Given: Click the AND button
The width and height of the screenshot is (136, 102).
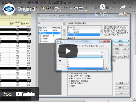Looking at the screenshot, I should (117, 49).
